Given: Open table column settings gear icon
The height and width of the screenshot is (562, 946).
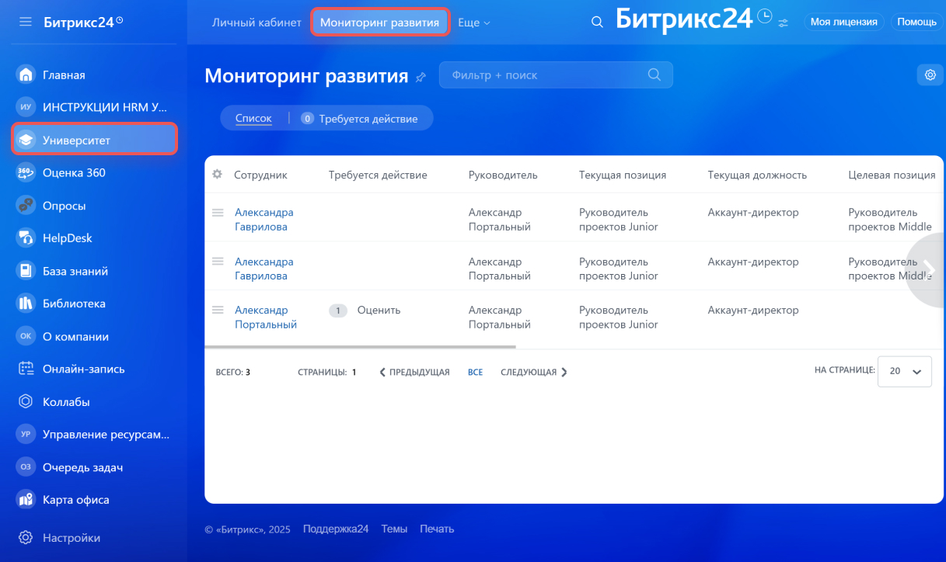Looking at the screenshot, I should [x=218, y=175].
